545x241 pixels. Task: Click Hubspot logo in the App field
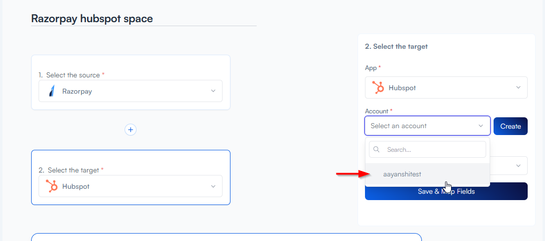point(378,88)
